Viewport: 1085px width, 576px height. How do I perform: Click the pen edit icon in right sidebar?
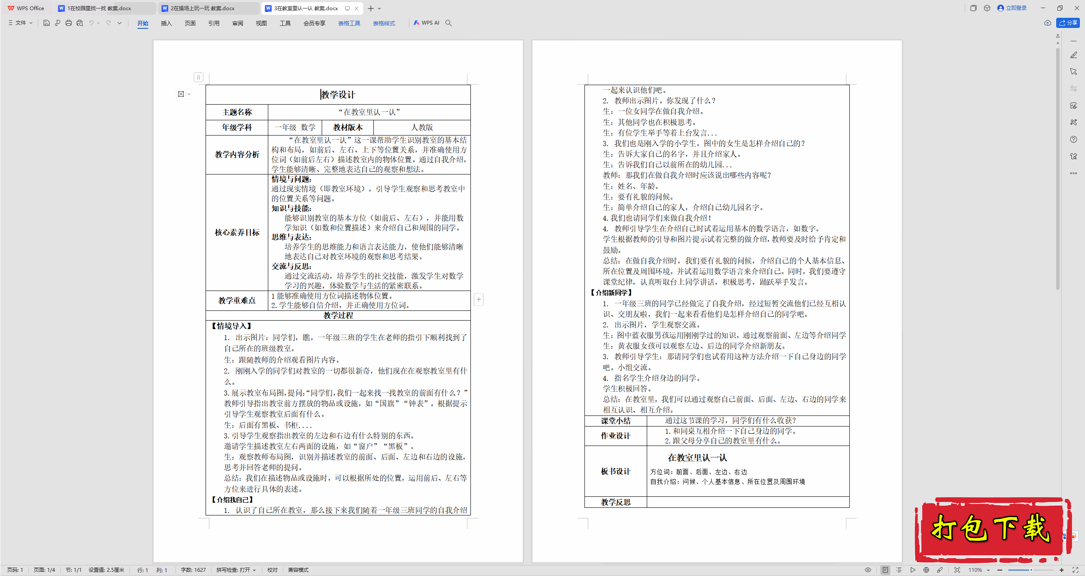pyautogui.click(x=1074, y=55)
